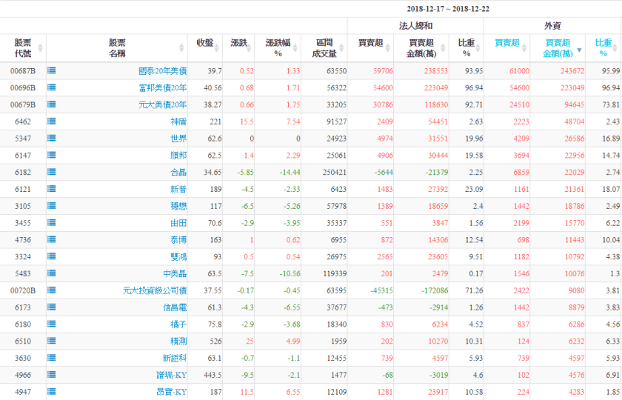Screen dimensions: 622x400
Task: Click the list icon beside stock 6182
Action: (52, 172)
